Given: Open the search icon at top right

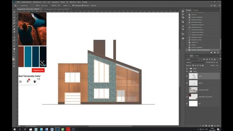Looking at the screenshot, I should (212, 6).
